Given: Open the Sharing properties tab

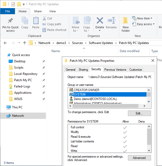Looking at the screenshot, I should click(x=83, y=70).
